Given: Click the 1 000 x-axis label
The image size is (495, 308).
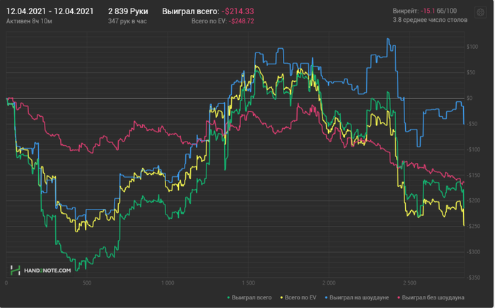Looking at the screenshot, I should click(168, 283).
